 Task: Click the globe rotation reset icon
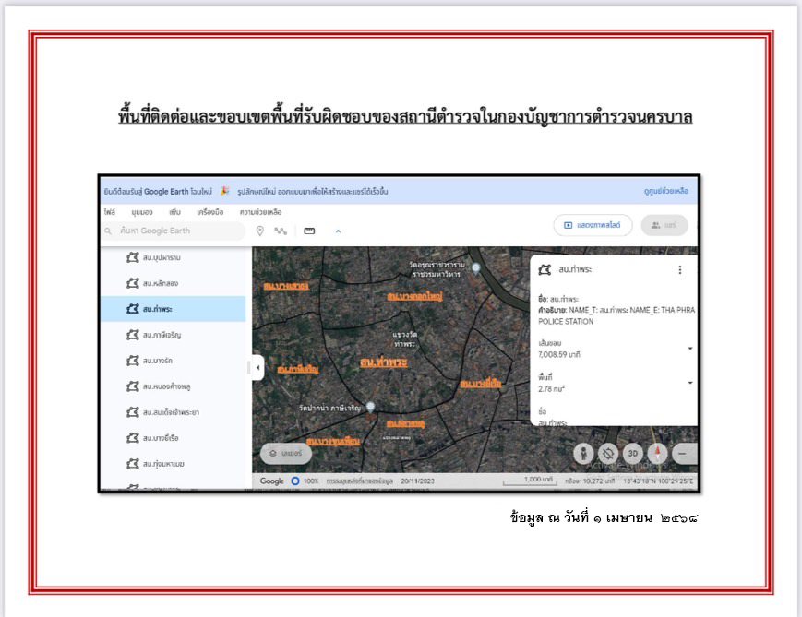pos(607,454)
